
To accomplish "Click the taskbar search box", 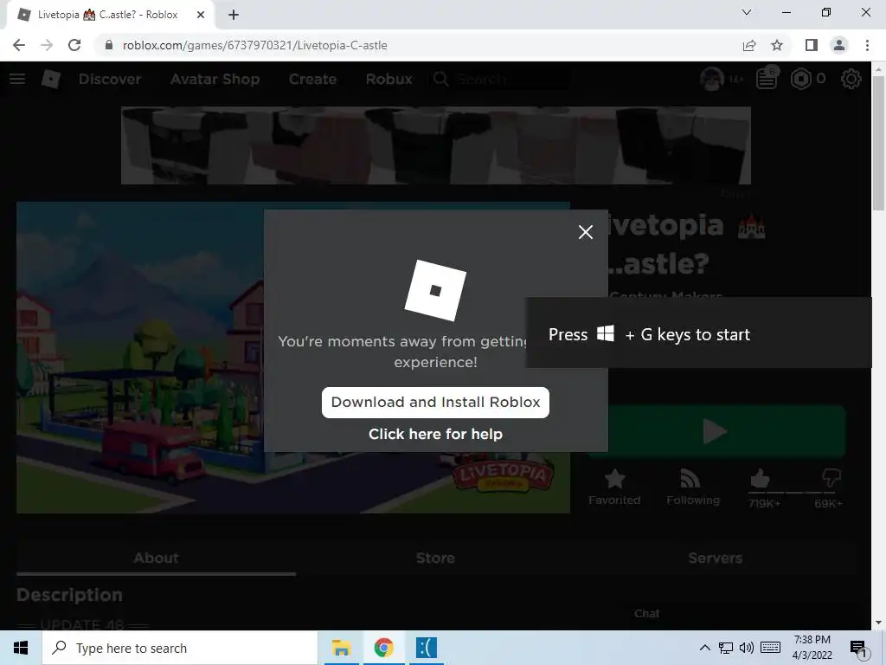I will [x=180, y=648].
